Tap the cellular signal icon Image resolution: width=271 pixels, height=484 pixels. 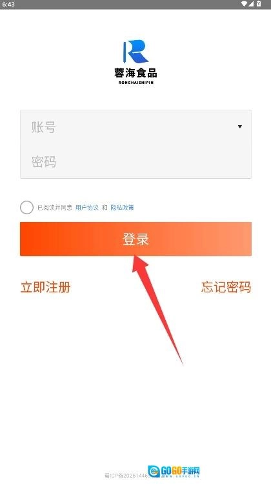[x=251, y=4]
